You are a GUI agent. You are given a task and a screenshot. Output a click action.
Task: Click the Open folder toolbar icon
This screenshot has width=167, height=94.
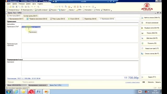10,7
